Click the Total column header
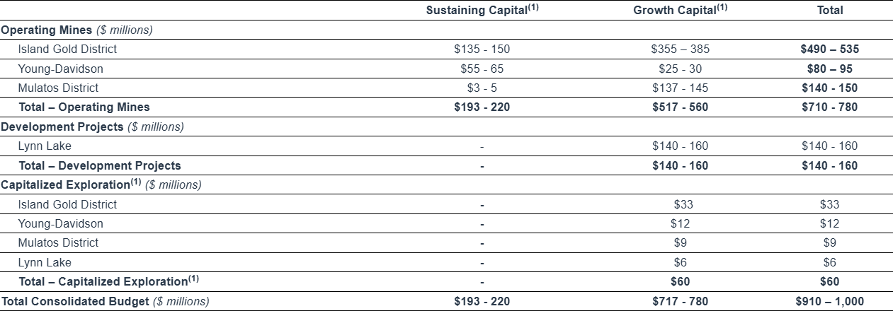This screenshot has height=311, width=893. point(829,11)
